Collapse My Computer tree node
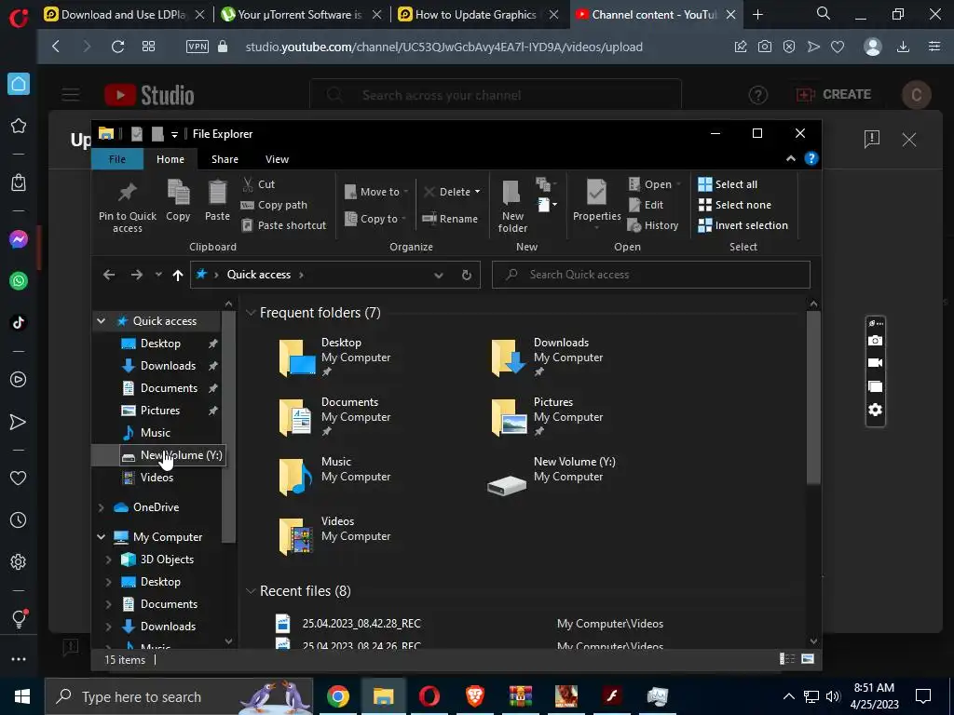 [101, 537]
